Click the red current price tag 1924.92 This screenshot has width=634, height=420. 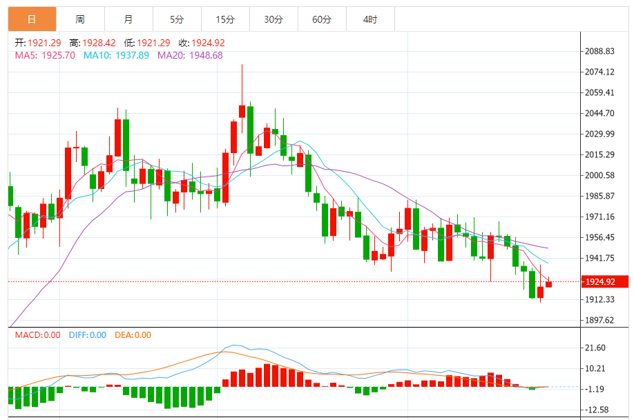pyautogui.click(x=605, y=281)
